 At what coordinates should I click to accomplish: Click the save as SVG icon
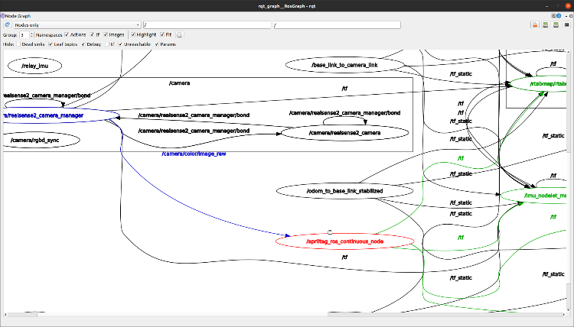pos(556,24)
